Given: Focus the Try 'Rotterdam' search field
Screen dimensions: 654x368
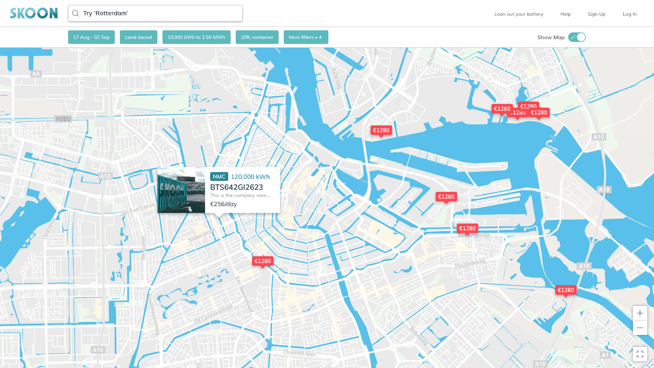Looking at the screenshot, I should pyautogui.click(x=155, y=13).
